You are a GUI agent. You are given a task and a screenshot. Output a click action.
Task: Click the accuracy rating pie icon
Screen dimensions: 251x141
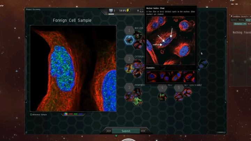coord(128,11)
